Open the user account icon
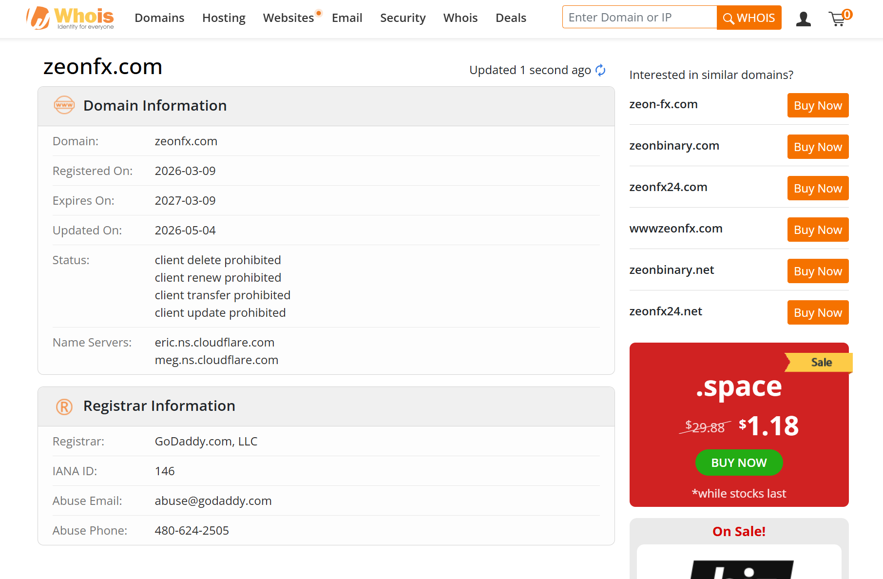 803,19
